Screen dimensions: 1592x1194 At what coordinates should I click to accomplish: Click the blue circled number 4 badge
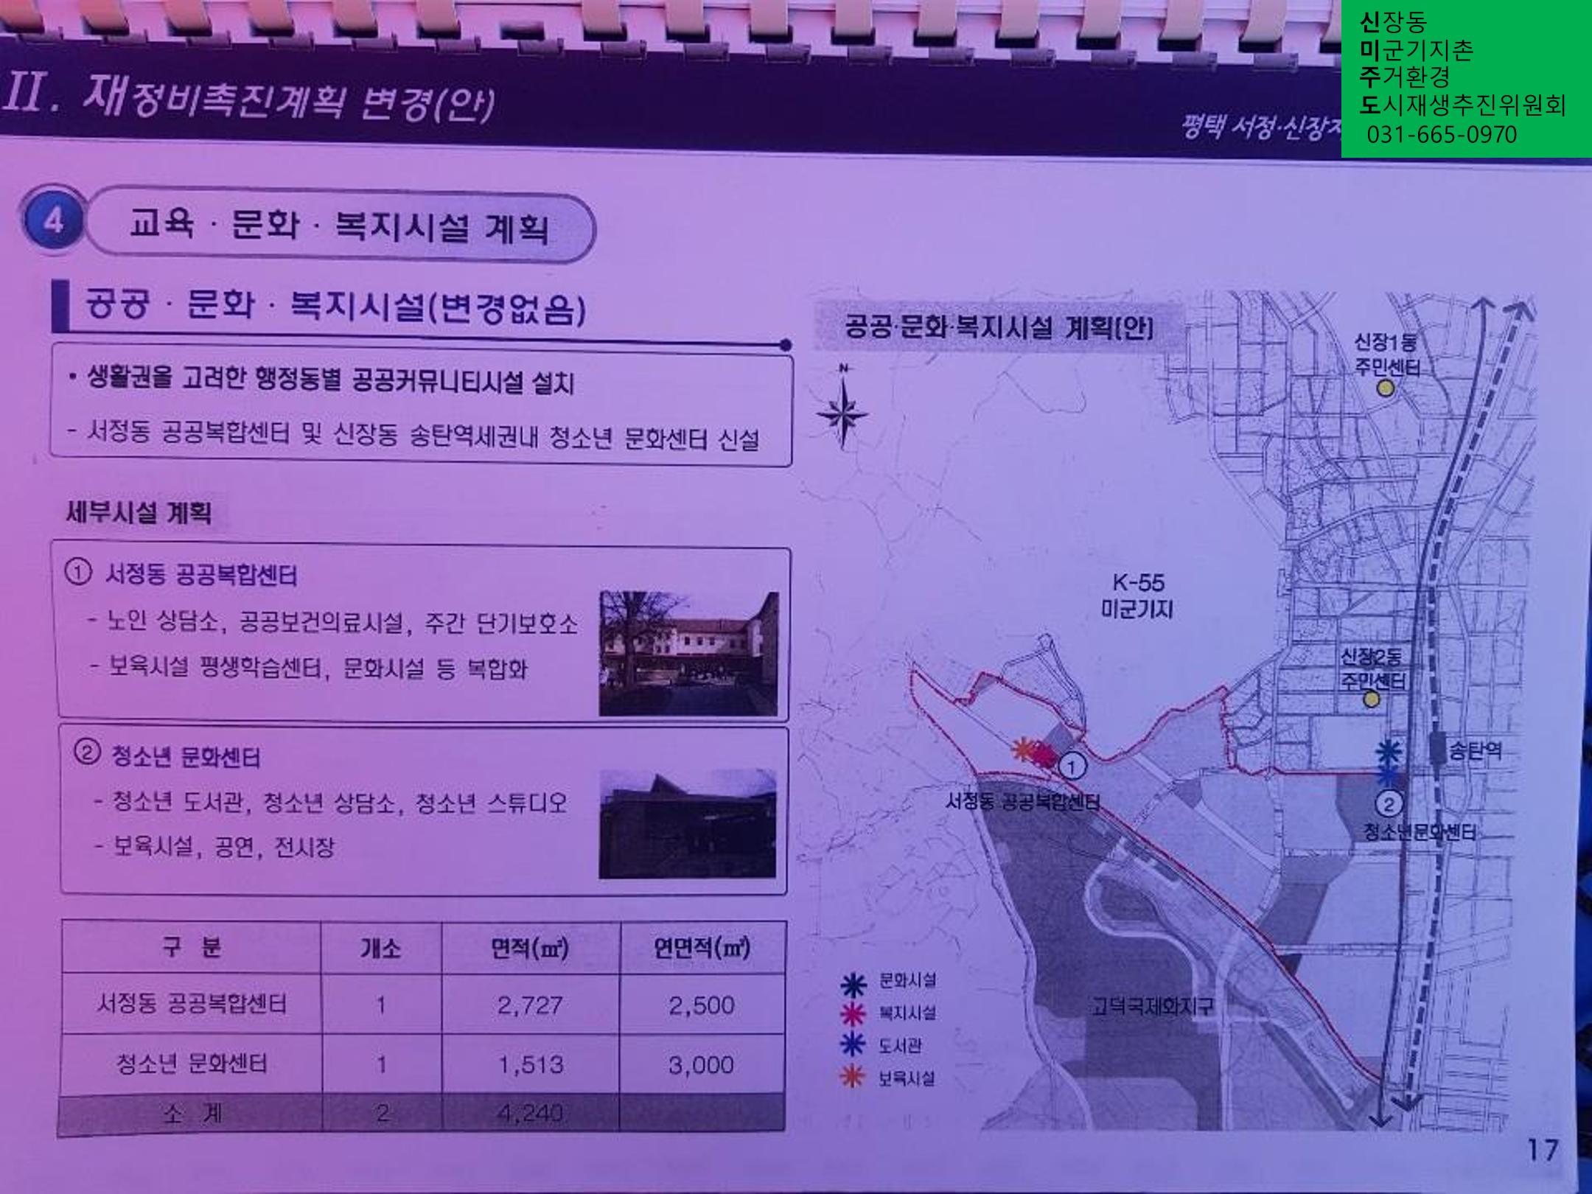[53, 220]
